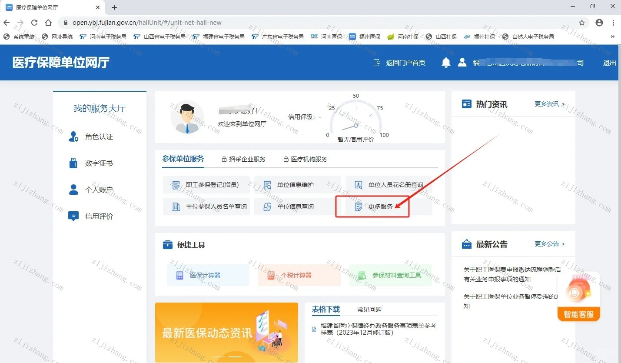Click the user profile icon in header
The image size is (621, 363).
[462, 63]
